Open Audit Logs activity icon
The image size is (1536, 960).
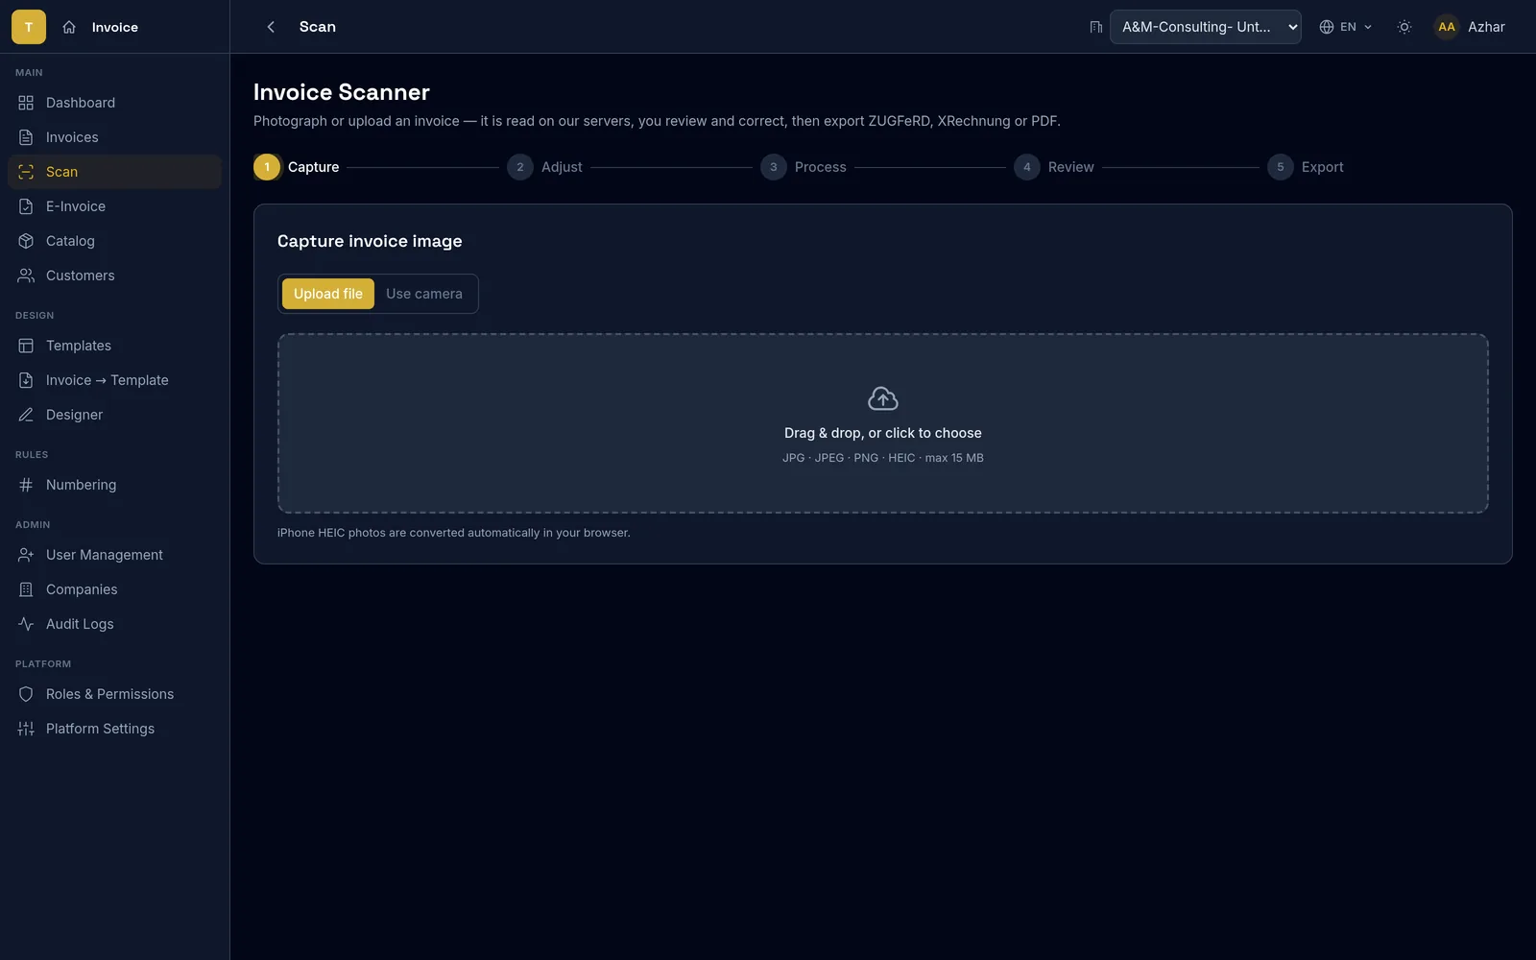tap(26, 624)
